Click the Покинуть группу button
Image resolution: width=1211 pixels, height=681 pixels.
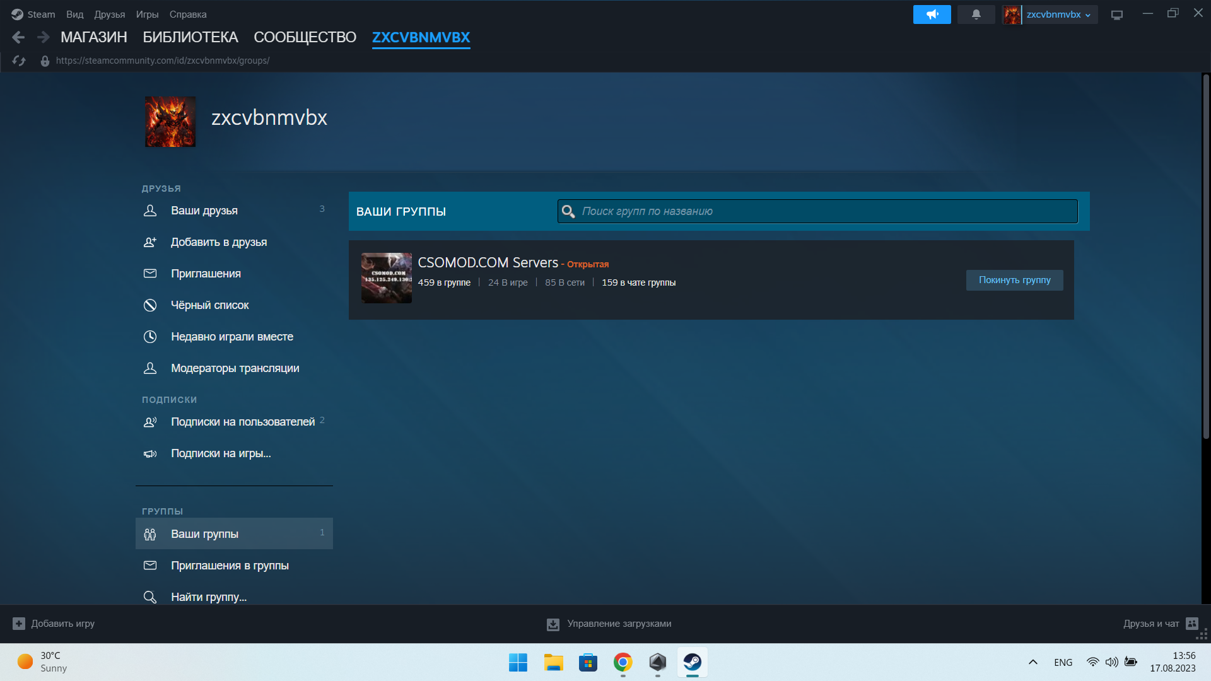pos(1014,280)
